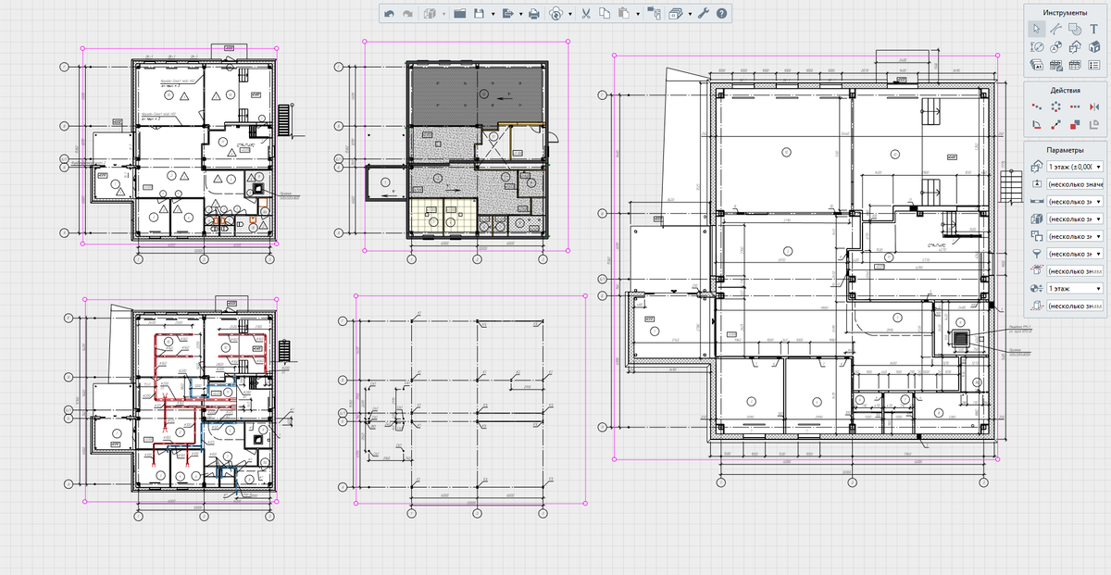Open project with the folder icon
This screenshot has width=1111, height=575.
point(460,14)
